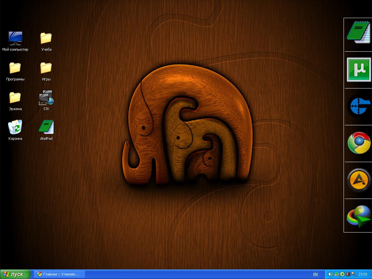The image size is (372, 279).
Task: Launch uTorrent from the sidebar dock
Action: [x=359, y=69]
